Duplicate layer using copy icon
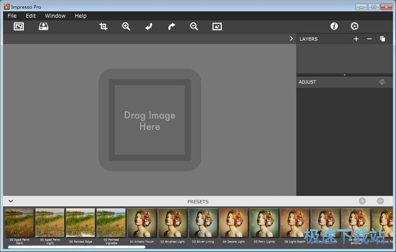The image size is (396, 252). (x=383, y=39)
